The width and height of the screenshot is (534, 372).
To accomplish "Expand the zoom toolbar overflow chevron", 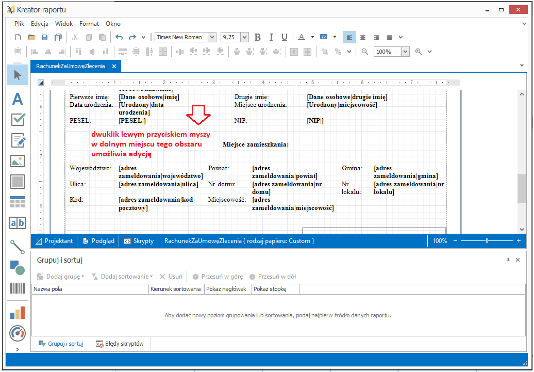I will coord(429,52).
